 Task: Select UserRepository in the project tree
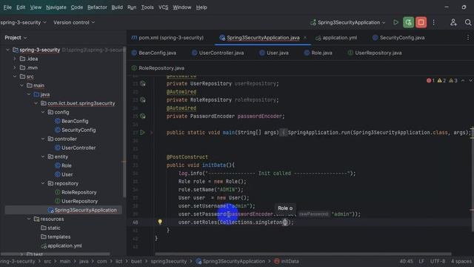point(76,201)
